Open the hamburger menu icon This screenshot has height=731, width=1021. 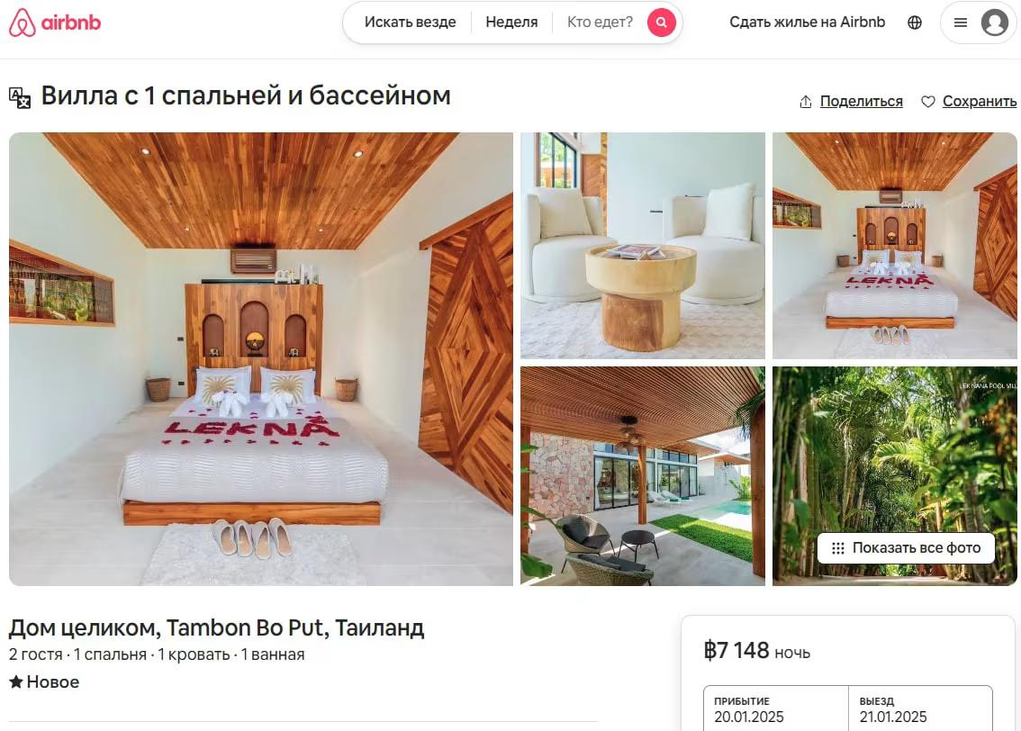click(x=960, y=23)
